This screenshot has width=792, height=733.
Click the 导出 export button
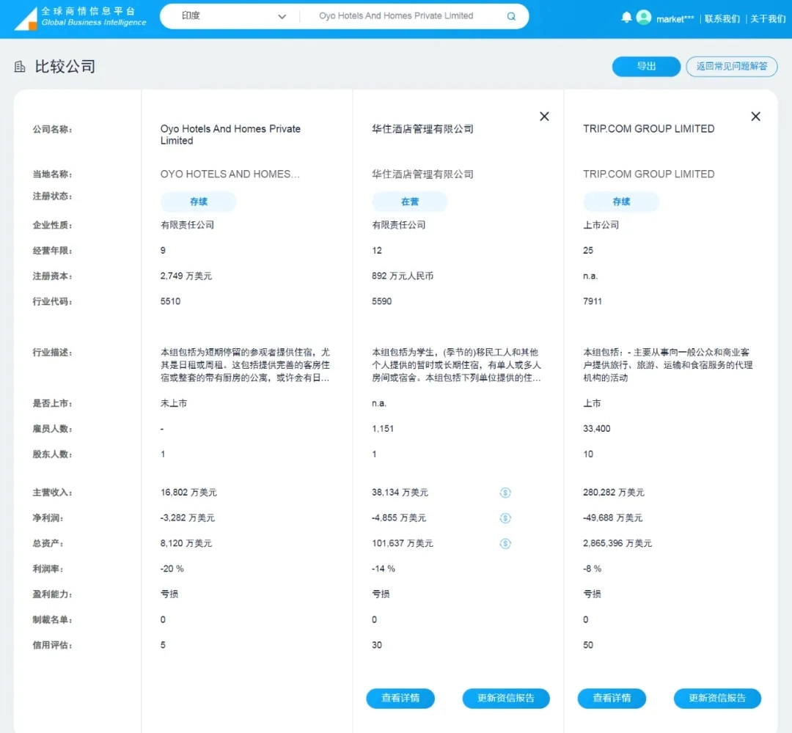coord(646,67)
